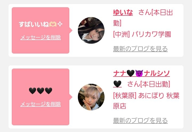Click ゆいな's round profile photo

[91, 30]
